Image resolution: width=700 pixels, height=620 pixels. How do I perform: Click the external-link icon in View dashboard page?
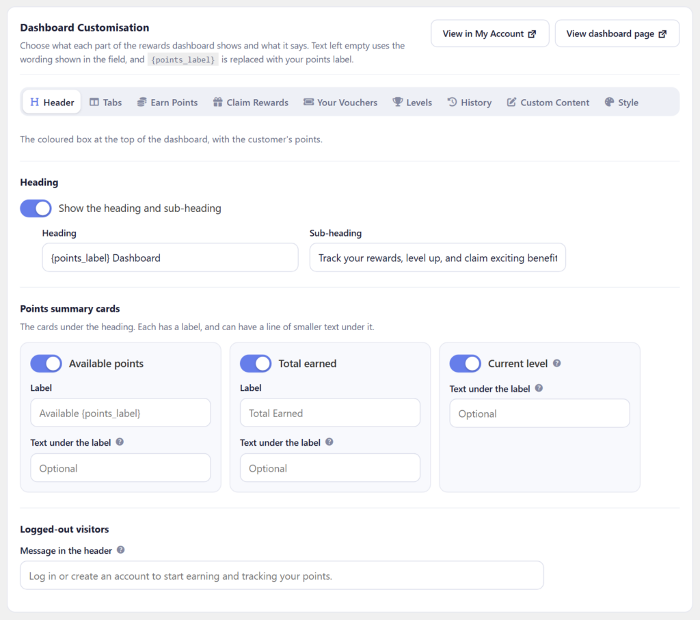(x=662, y=34)
